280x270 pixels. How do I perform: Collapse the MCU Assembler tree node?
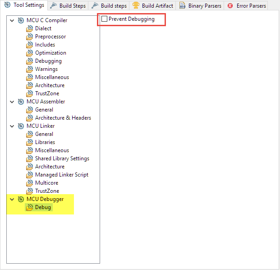(x=12, y=102)
